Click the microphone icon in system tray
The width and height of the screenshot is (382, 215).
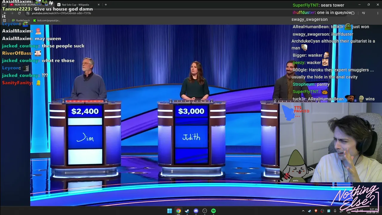pos(335,211)
